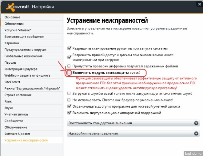Check skip digital signature verification option

(70, 66)
